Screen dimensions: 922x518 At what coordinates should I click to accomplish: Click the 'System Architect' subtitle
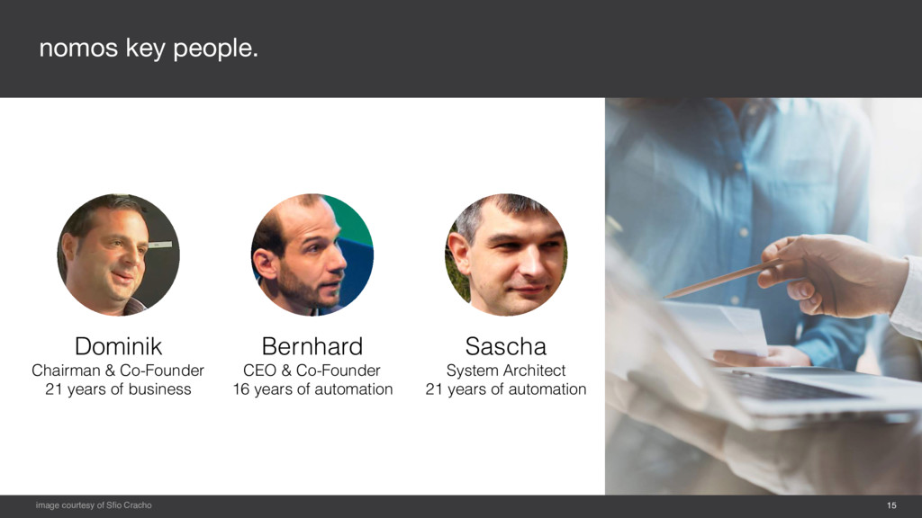point(506,371)
